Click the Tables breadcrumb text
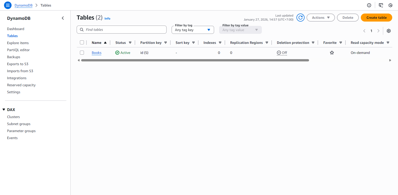Viewport: 398px width, 195px height. coord(46,5)
